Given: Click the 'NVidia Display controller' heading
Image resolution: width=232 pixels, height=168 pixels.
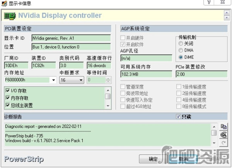Looking at the screenshot, I should point(60,15).
